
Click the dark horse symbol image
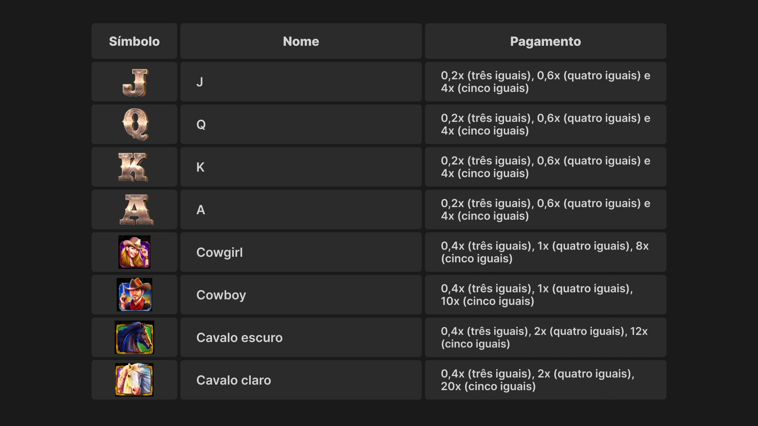[134, 337]
